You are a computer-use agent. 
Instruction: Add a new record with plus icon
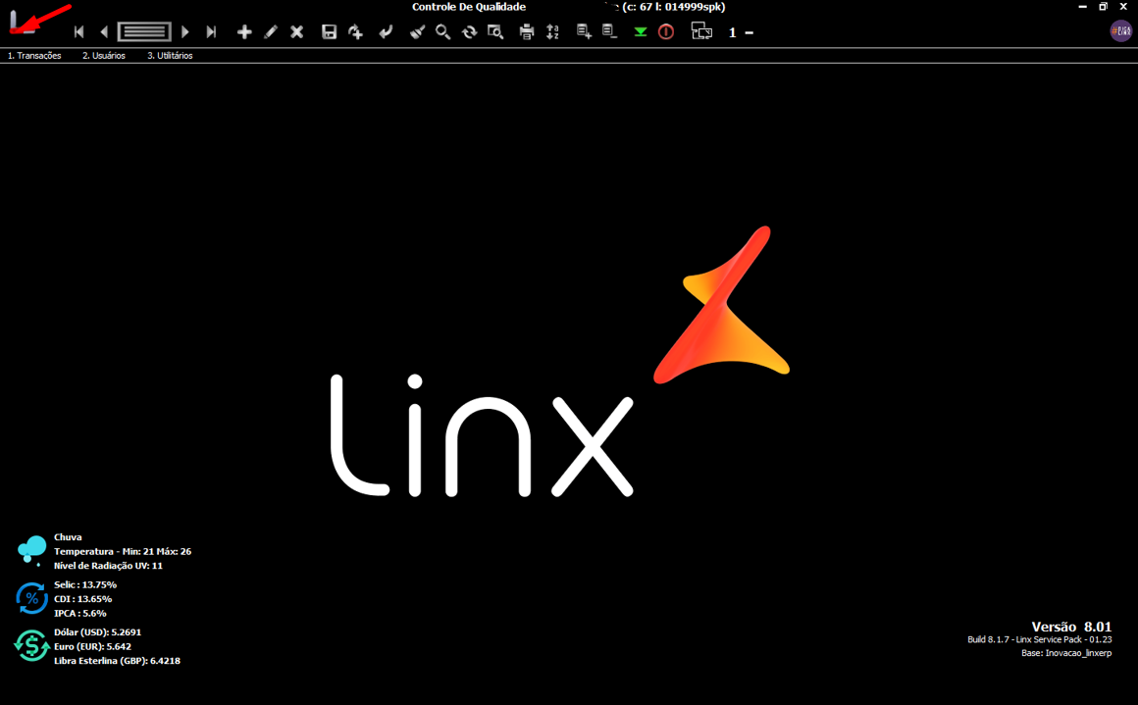(244, 32)
